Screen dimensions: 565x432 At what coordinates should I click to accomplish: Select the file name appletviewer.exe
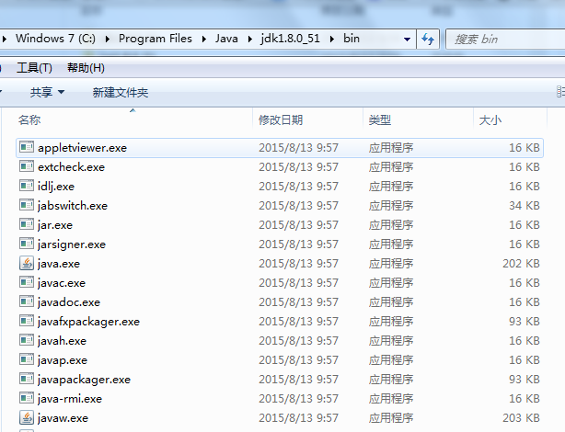[83, 148]
